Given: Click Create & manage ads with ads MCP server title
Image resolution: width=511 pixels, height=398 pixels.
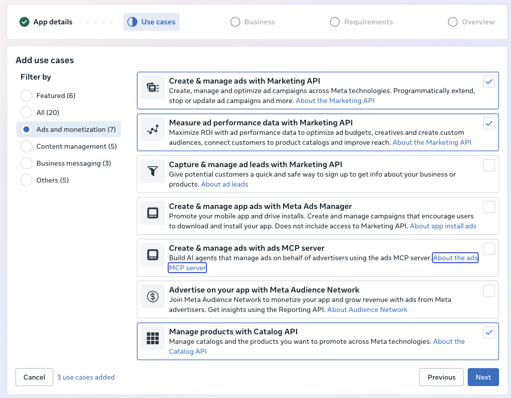Looking at the screenshot, I should click(247, 248).
